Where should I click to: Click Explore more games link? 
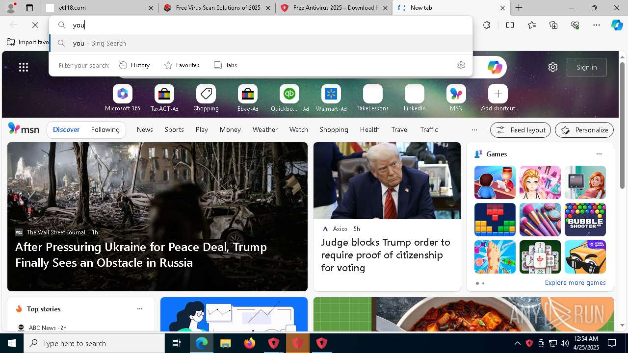click(x=575, y=282)
